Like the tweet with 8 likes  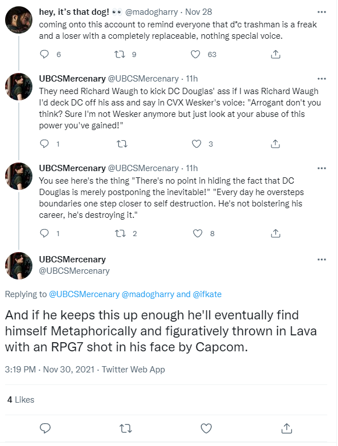(197, 233)
